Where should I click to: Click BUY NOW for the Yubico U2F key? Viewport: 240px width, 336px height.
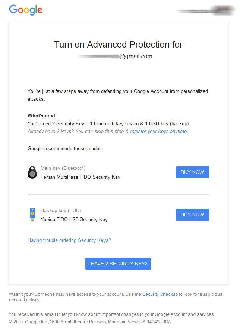(x=192, y=214)
